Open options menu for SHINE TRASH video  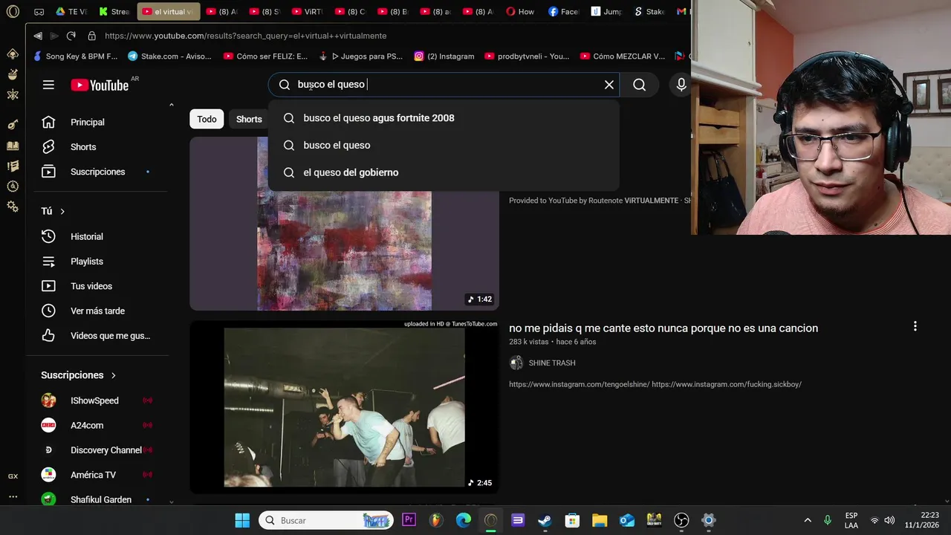coord(915,326)
